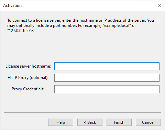The image size is (165, 130).
Task: Select the "Proxy Credentials:" label
Action: coord(28,89)
